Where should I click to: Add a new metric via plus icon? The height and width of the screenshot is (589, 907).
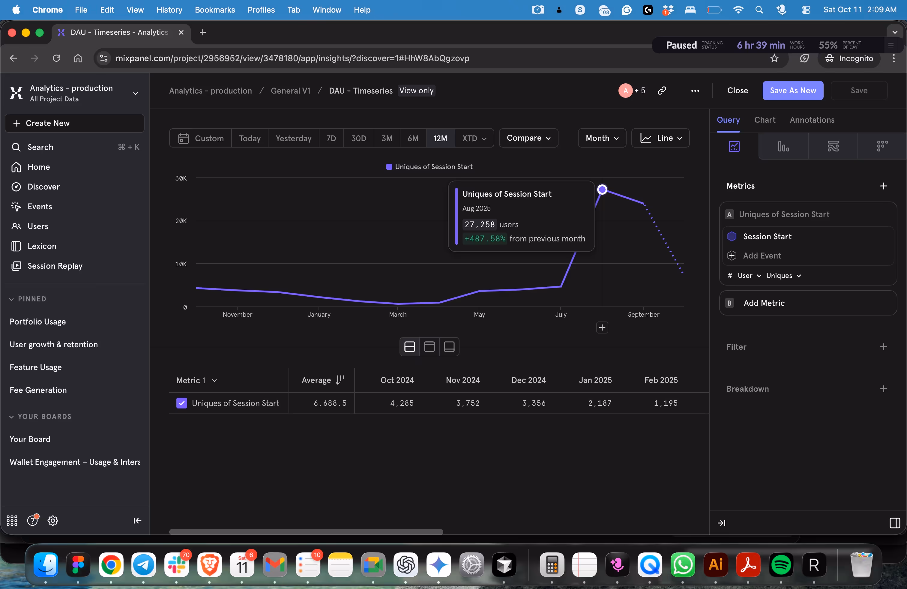pos(883,186)
